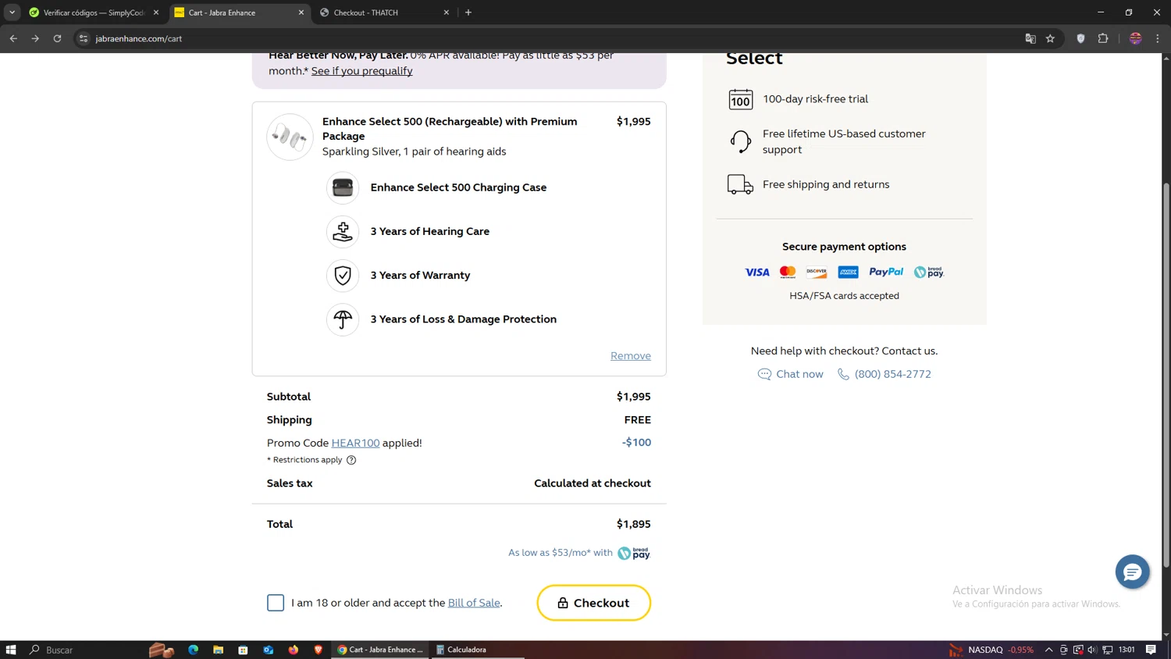Viewport: 1171px width, 659px height.
Task: Open the HEAR100 promo code link
Action: tap(355, 443)
